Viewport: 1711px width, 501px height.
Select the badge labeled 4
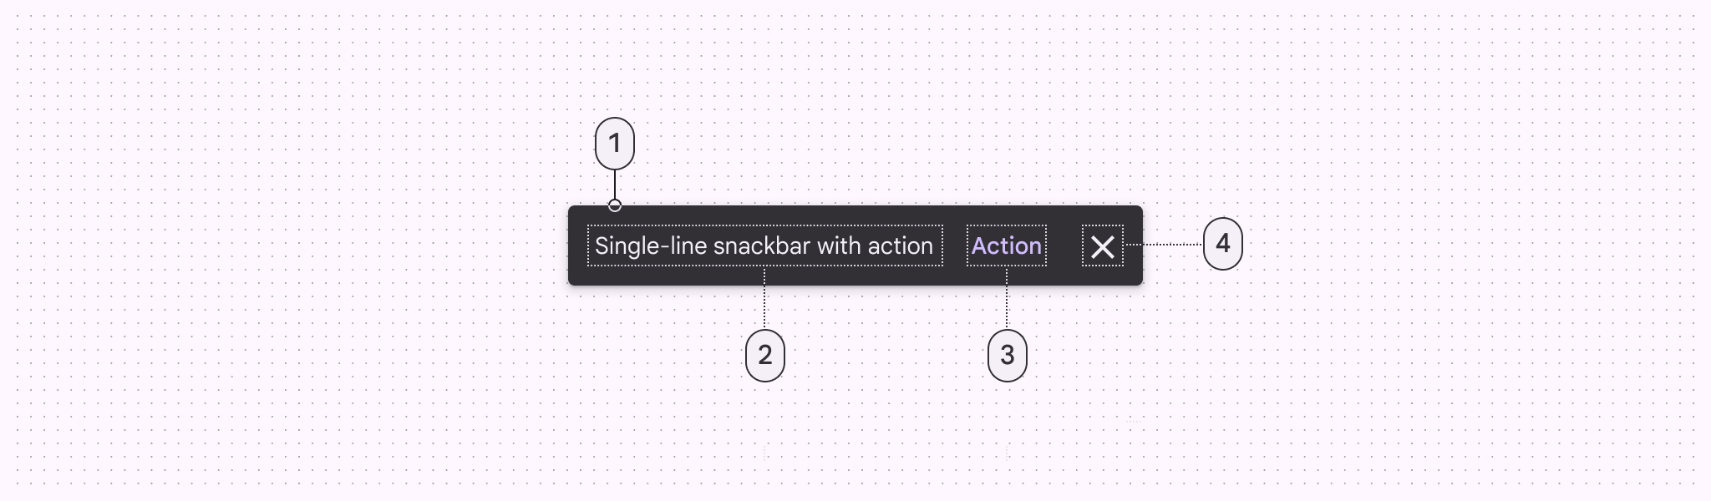[1223, 244]
